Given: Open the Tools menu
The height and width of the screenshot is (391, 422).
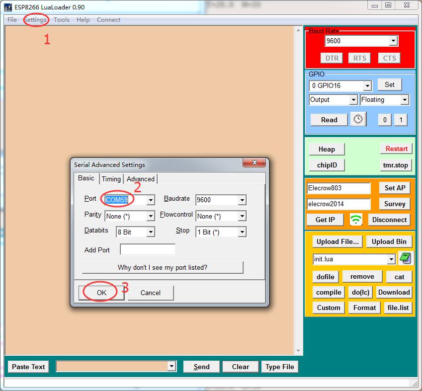Looking at the screenshot, I should 61,20.
